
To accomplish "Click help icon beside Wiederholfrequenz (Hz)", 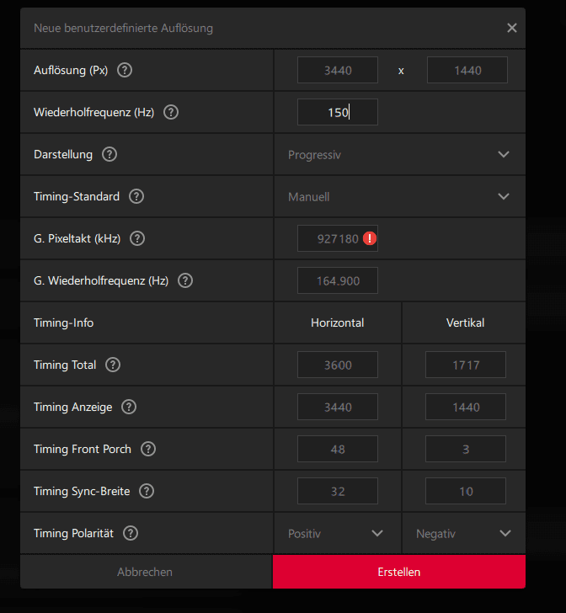I will (171, 112).
